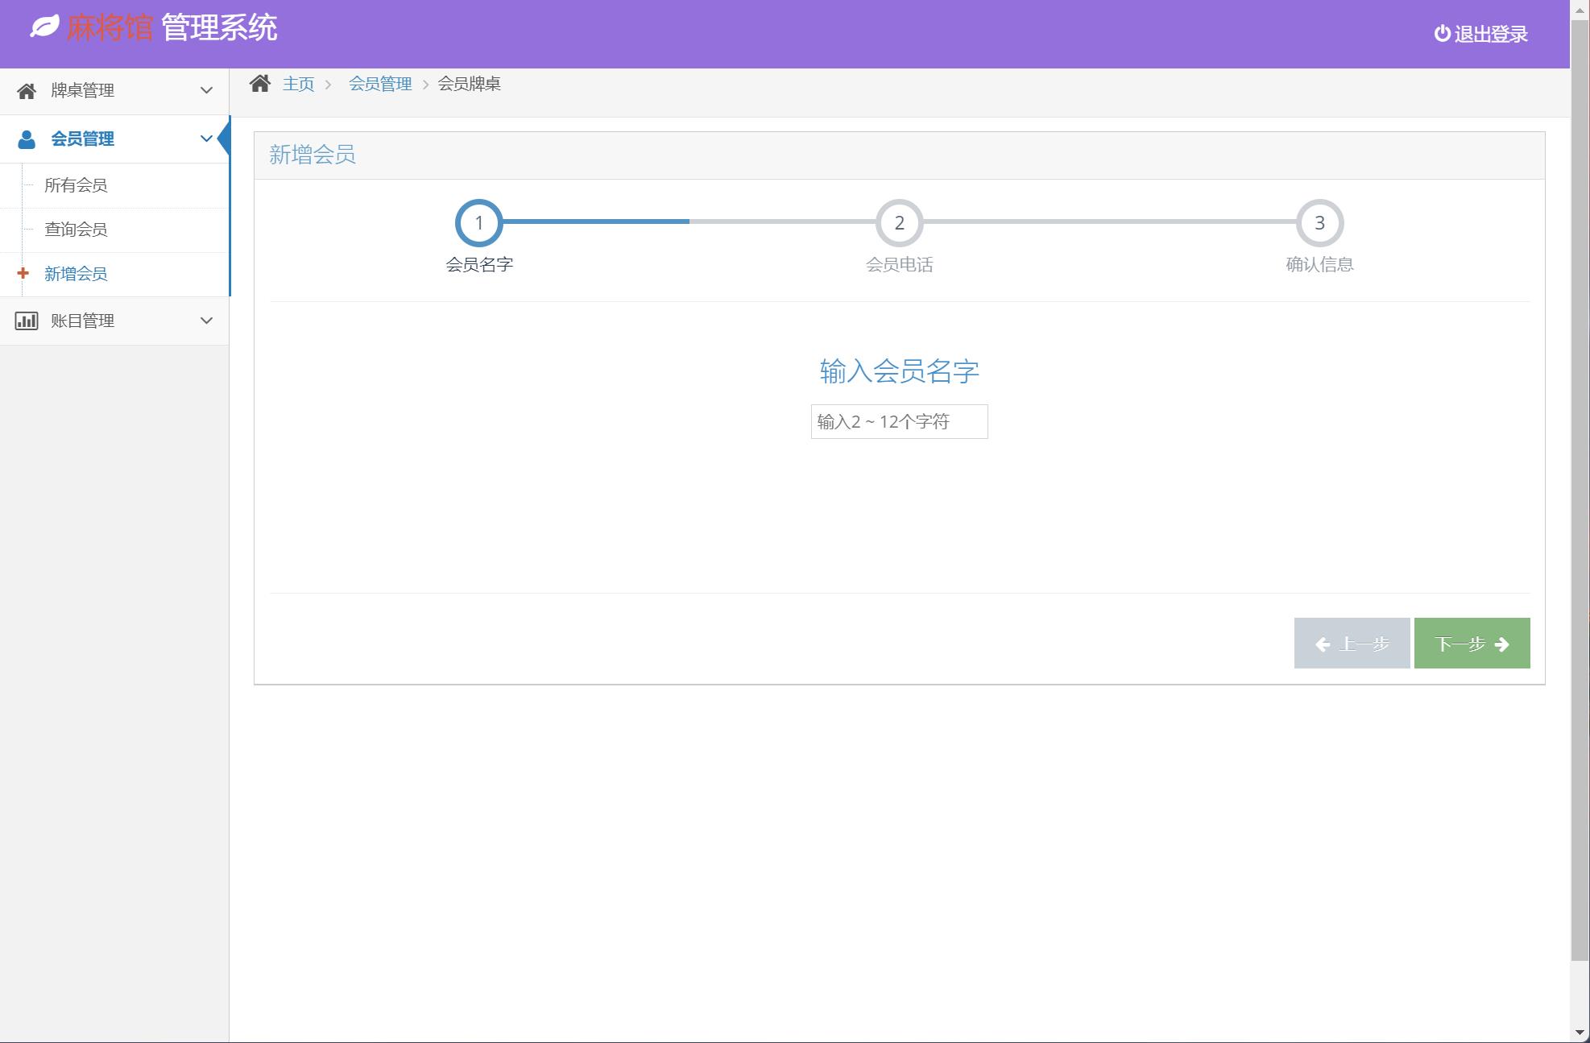
Task: Click the 下一步 button
Action: click(x=1471, y=643)
